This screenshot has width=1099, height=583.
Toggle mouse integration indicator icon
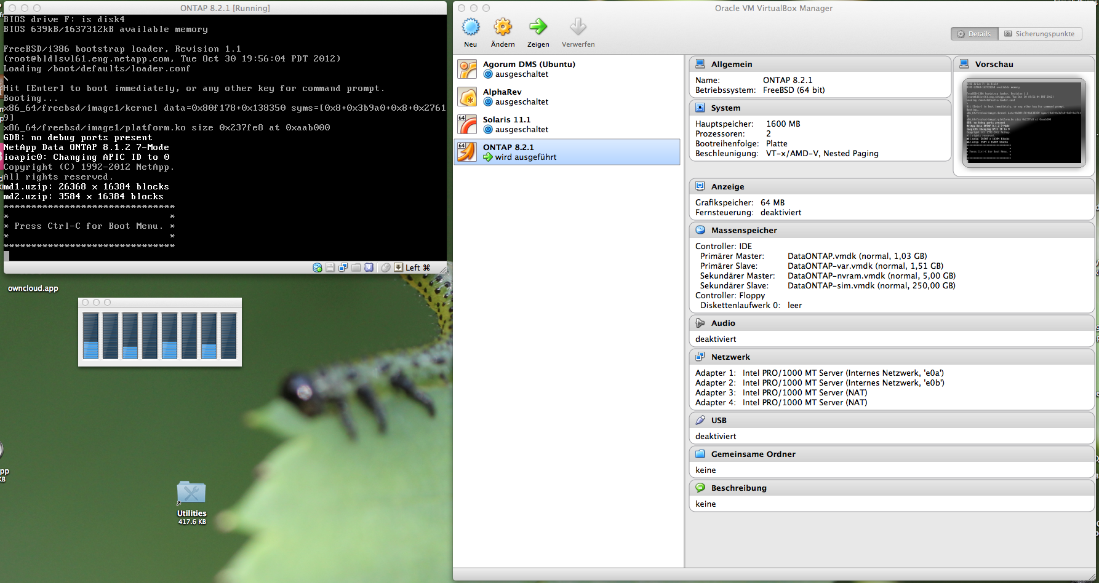pos(386,268)
